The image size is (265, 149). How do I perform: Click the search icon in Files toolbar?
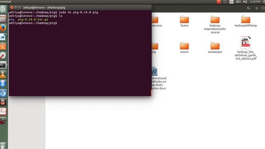point(248,8)
